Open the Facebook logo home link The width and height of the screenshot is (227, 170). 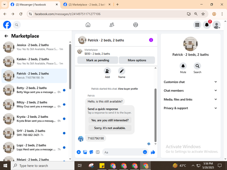[7, 25]
